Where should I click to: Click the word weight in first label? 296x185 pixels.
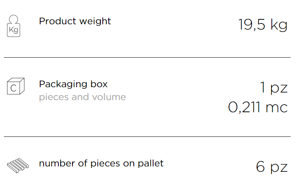(95, 21)
